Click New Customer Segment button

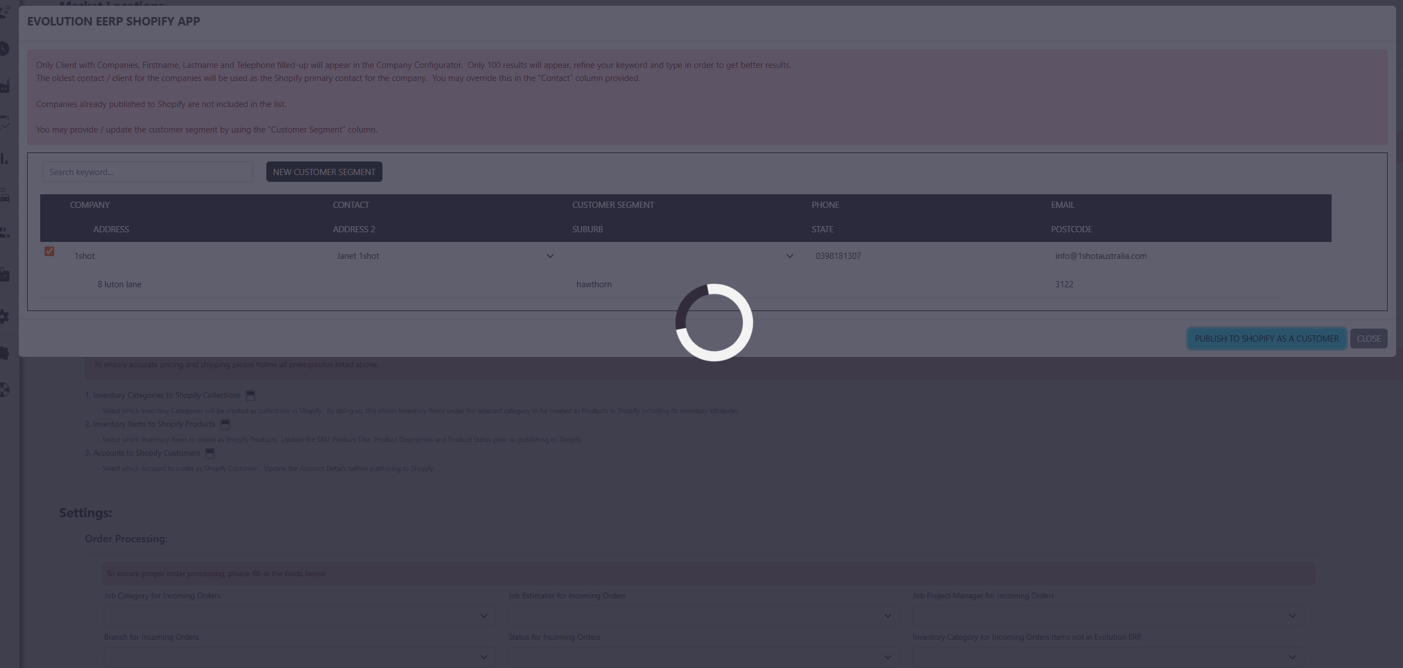[324, 172]
